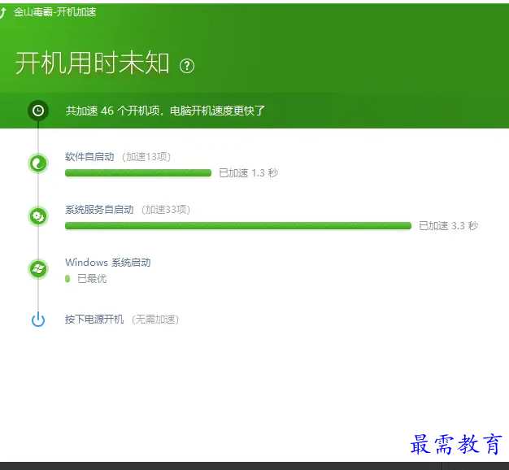Click the 共加速 46 个开机项 summary text
The height and width of the screenshot is (470, 509).
(x=165, y=111)
